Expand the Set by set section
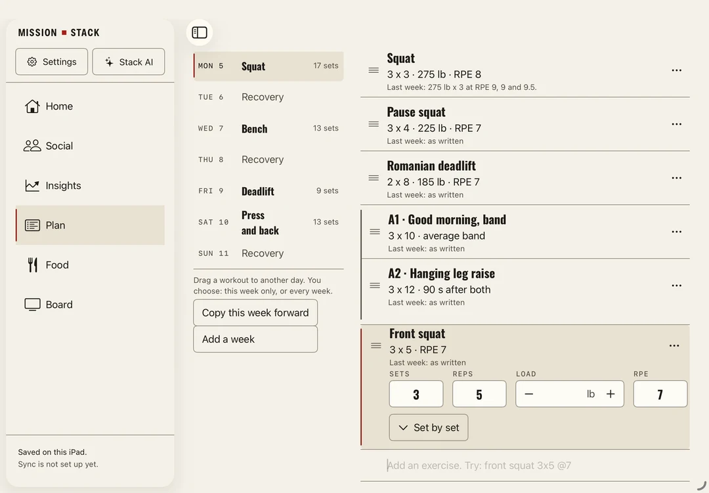Screen dimensions: 709x493 [x=429, y=427]
